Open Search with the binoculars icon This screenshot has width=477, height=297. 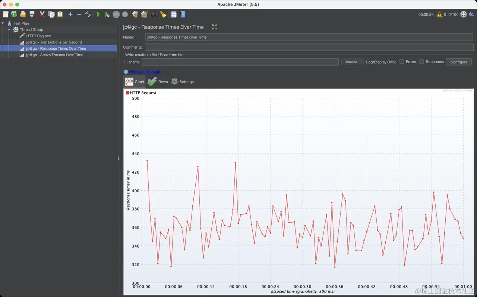coord(154,14)
